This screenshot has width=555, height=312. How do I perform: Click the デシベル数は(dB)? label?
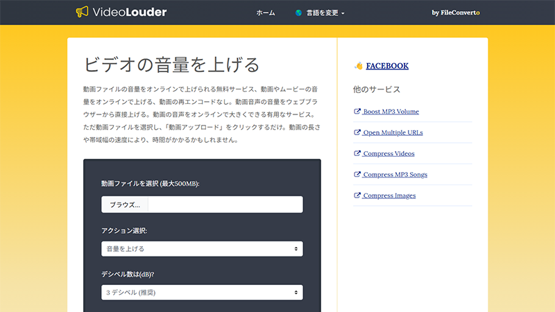pyautogui.click(x=128, y=274)
